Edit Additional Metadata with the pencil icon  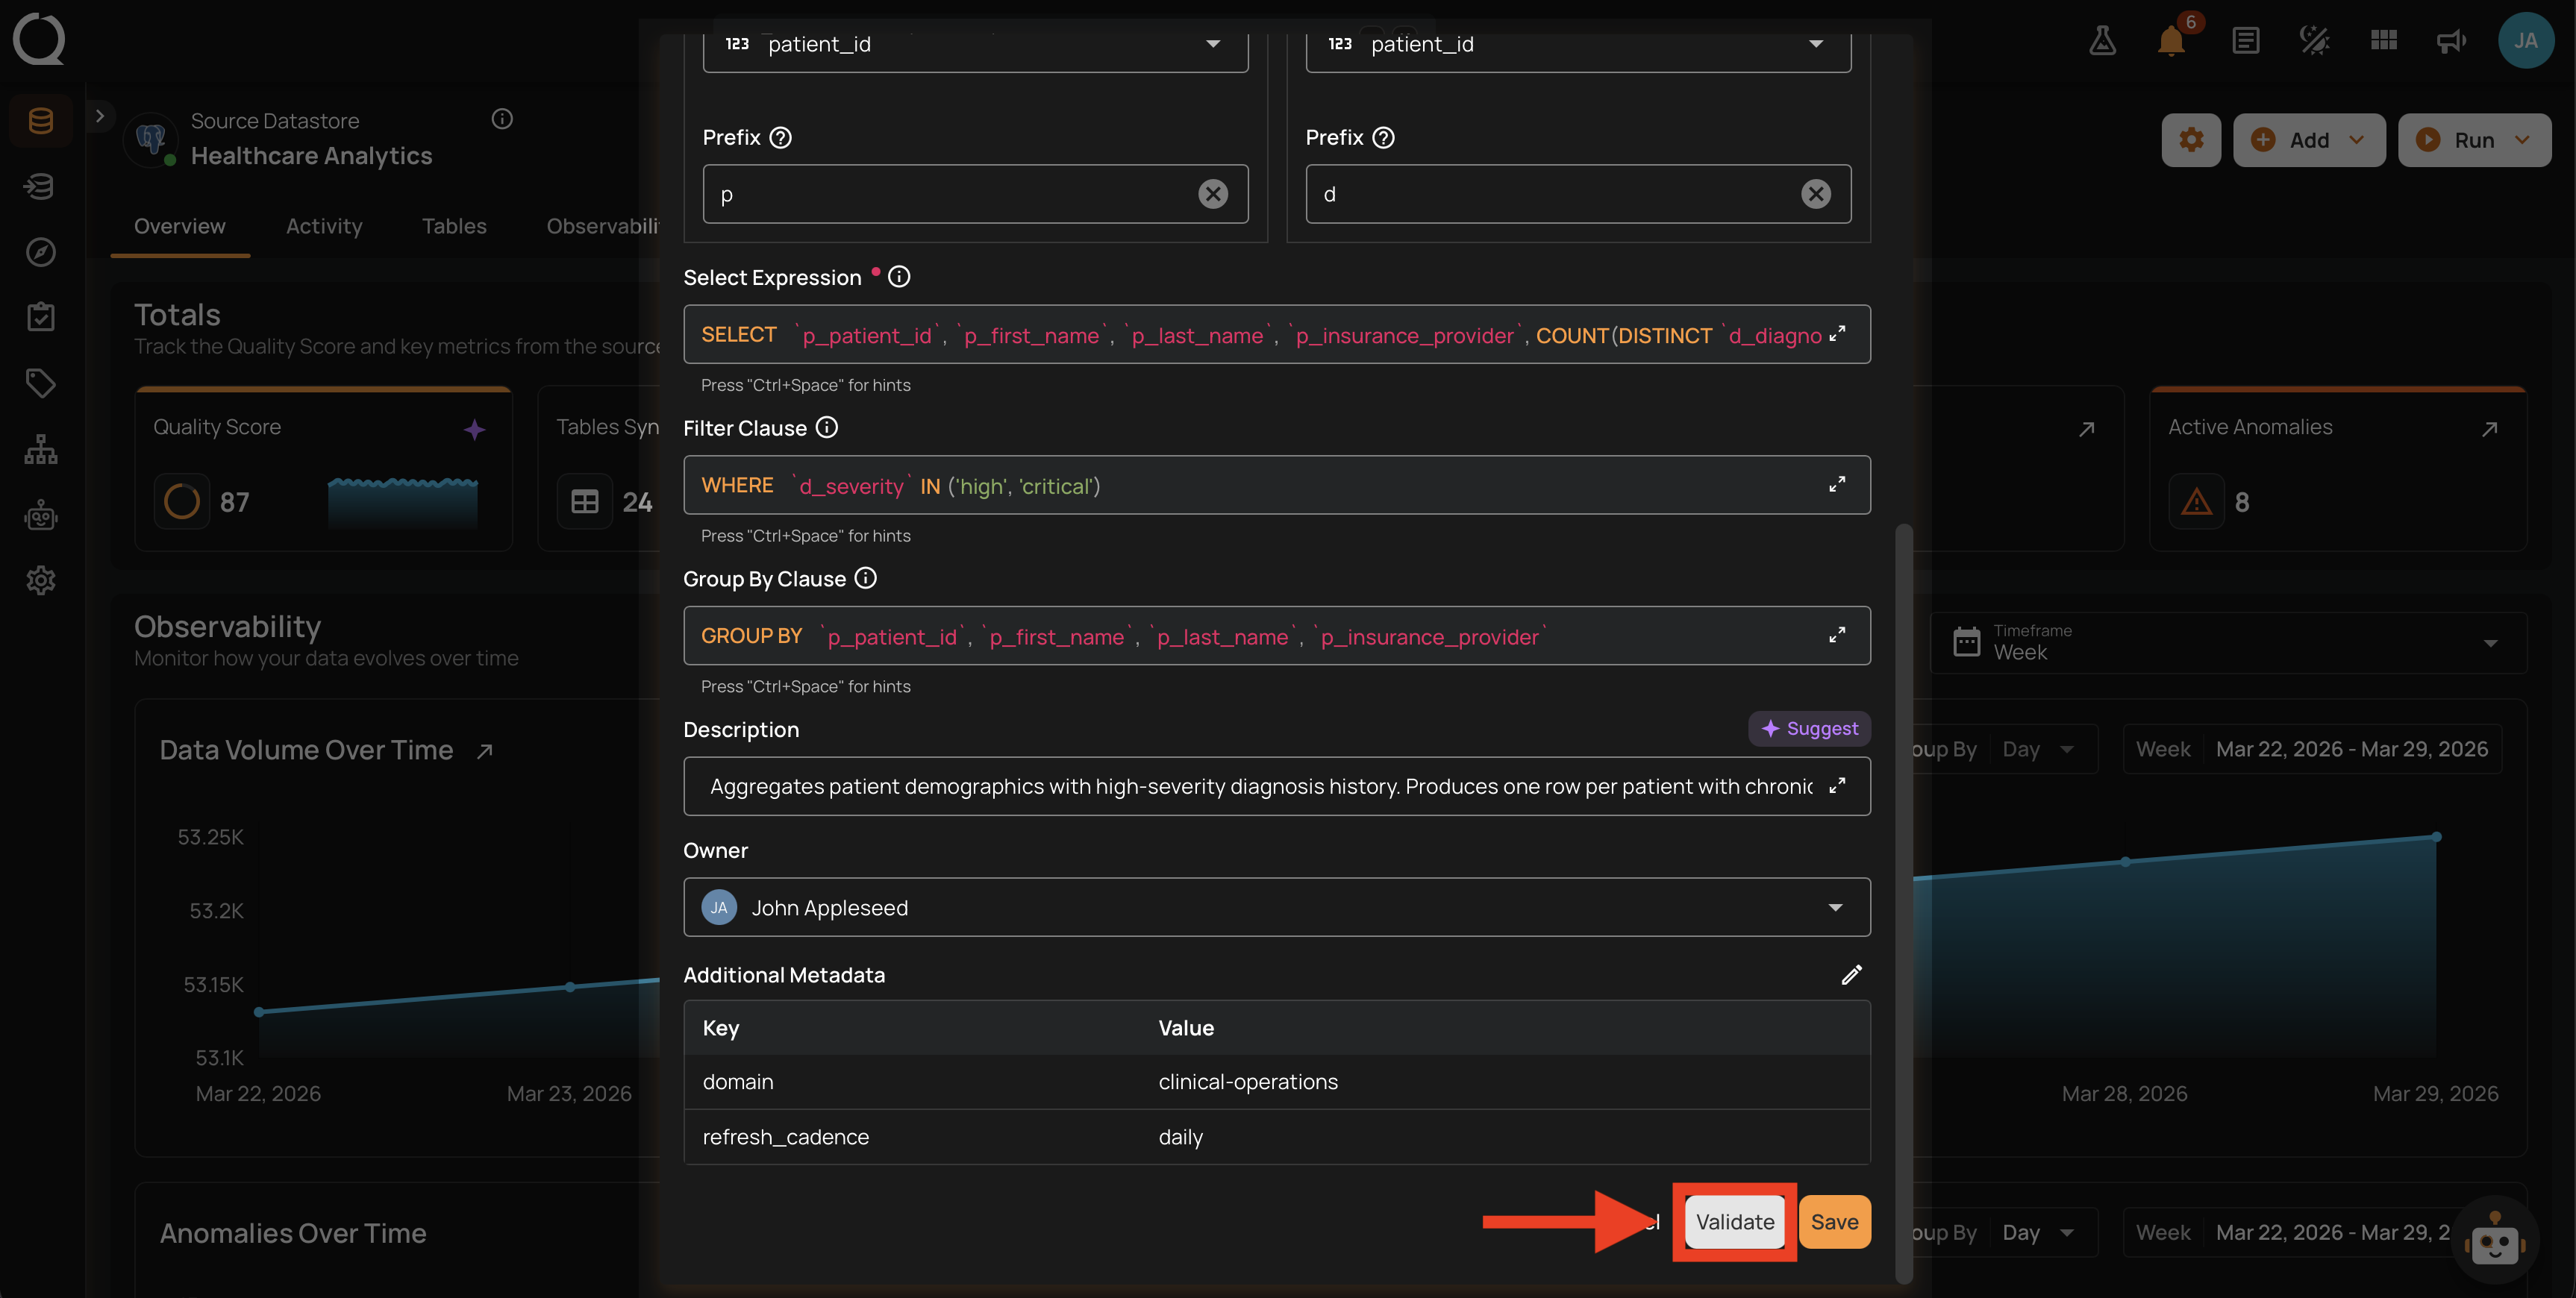point(1851,975)
